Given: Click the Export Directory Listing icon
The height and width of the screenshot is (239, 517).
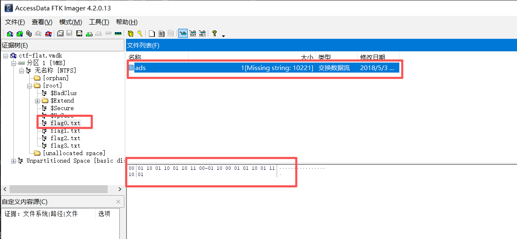Looking at the screenshot, I should (171, 34).
